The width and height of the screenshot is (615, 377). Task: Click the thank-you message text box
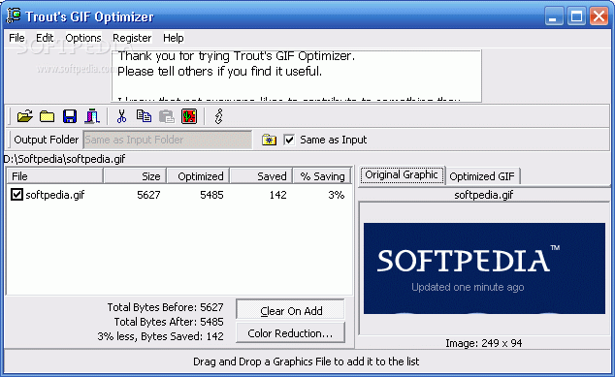click(297, 76)
